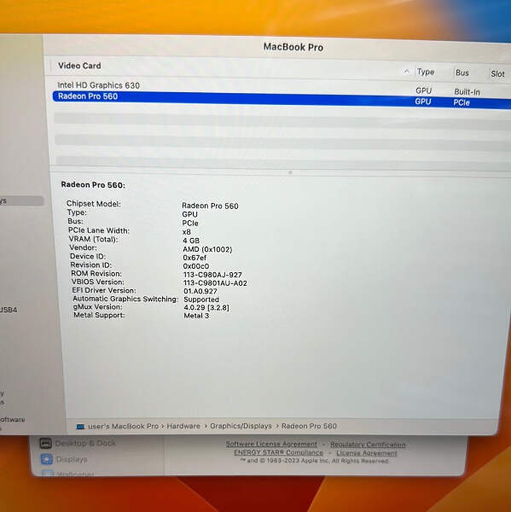Select the highlighted sidebar item Graphics/Displays

tap(21, 201)
